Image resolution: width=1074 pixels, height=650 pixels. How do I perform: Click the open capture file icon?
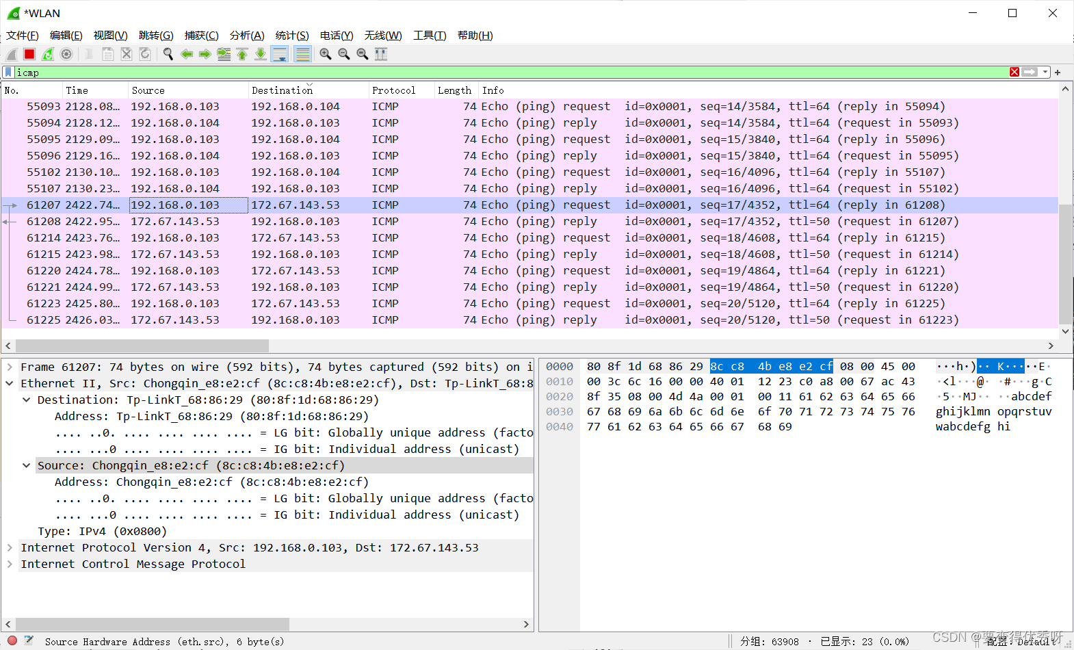89,54
